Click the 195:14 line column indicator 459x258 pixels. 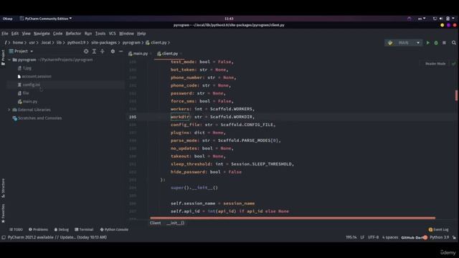click(x=351, y=237)
